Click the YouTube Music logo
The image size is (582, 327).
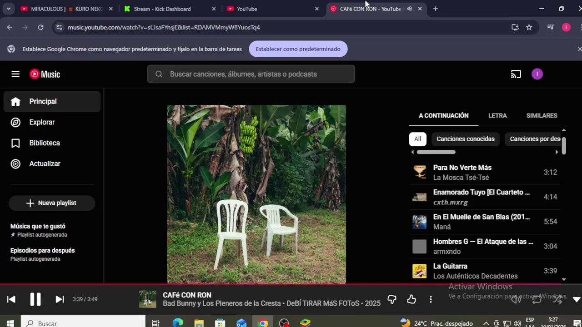(45, 74)
